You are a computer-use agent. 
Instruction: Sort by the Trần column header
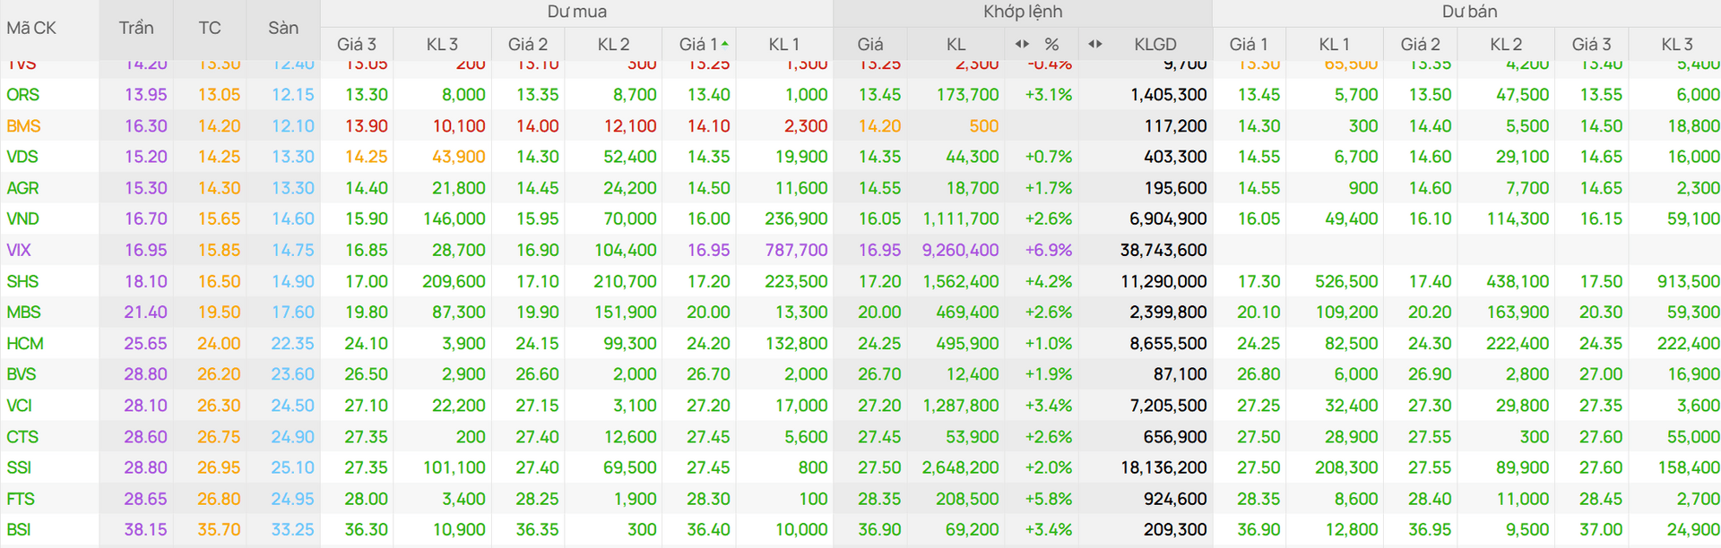136,28
